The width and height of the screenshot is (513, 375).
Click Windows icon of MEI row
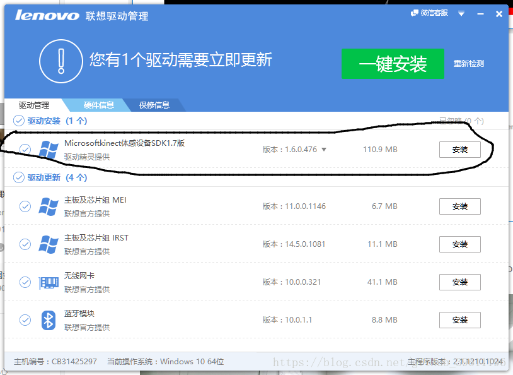point(49,206)
